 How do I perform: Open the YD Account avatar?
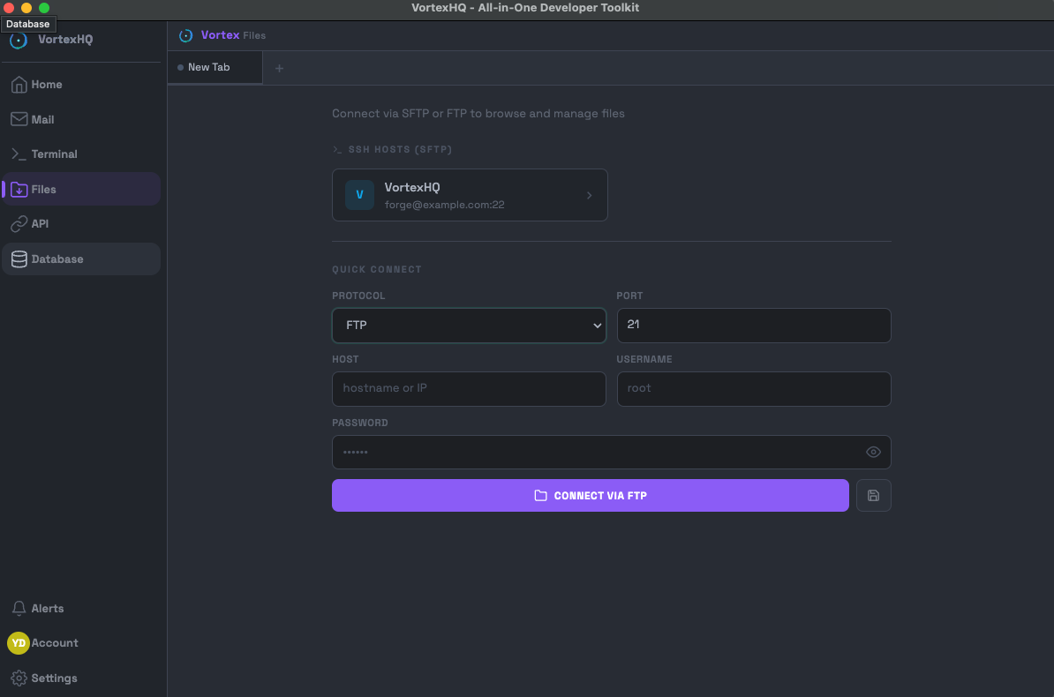[17, 642]
